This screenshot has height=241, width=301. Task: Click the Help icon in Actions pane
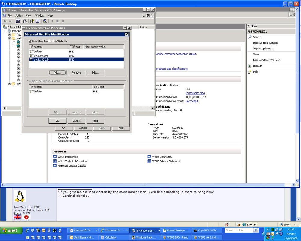click(250, 72)
